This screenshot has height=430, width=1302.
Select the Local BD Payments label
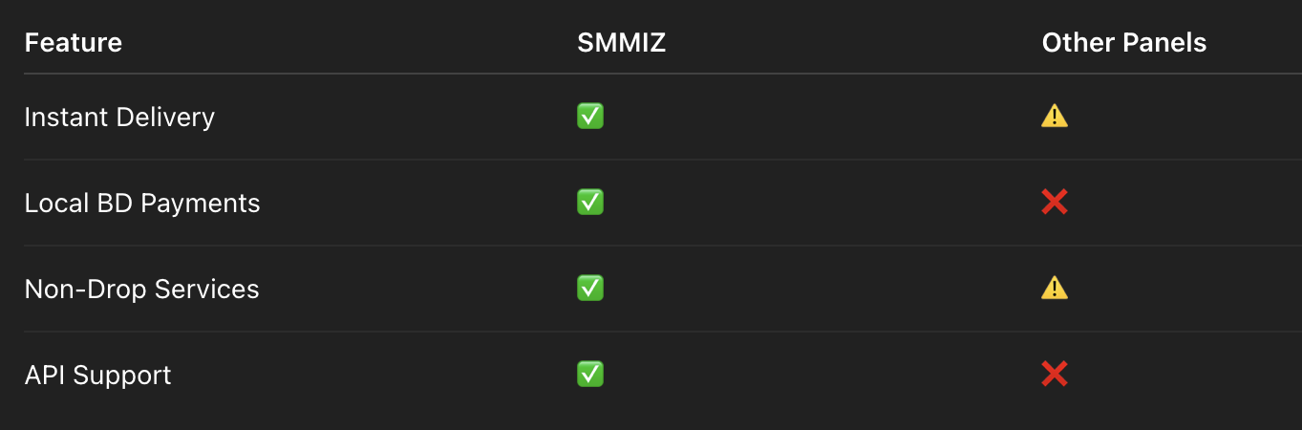pyautogui.click(x=142, y=204)
